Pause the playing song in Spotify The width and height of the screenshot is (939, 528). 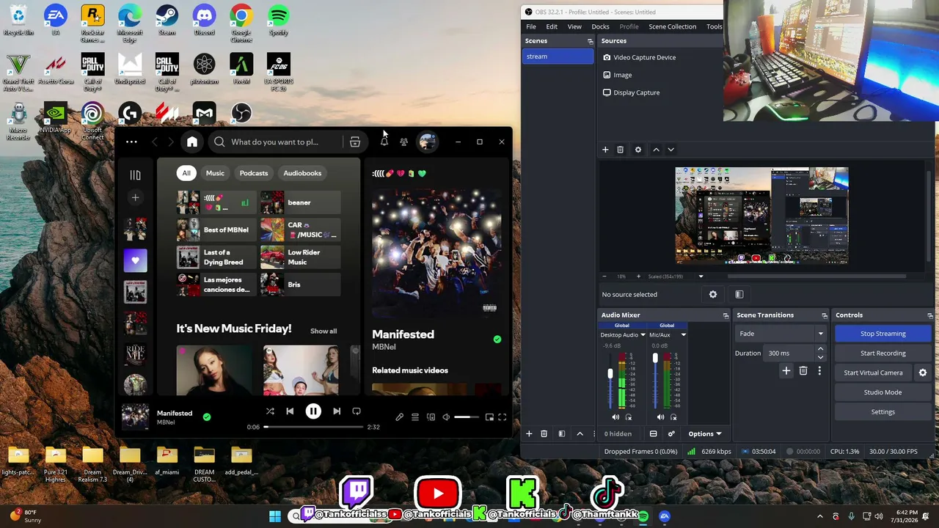(313, 411)
